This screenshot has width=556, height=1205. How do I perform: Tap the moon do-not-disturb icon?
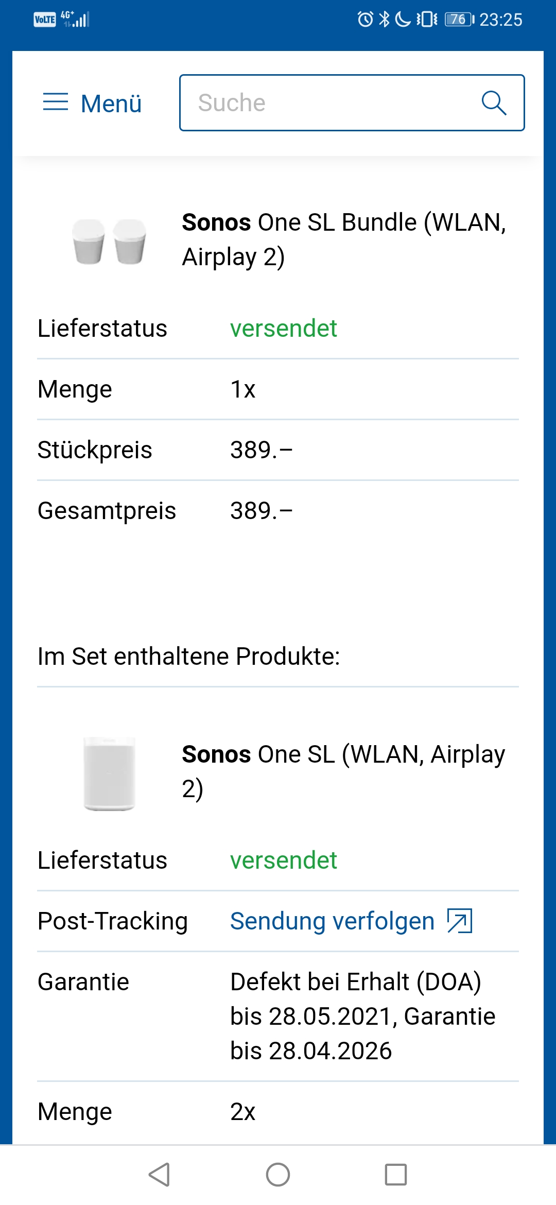(403, 20)
